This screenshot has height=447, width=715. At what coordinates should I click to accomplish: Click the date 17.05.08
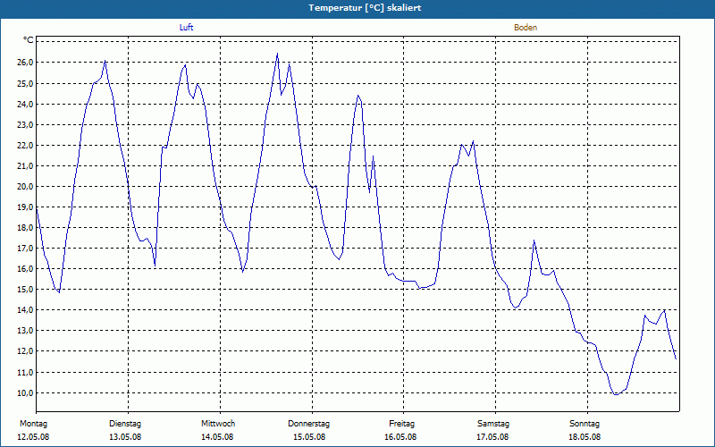click(x=492, y=437)
